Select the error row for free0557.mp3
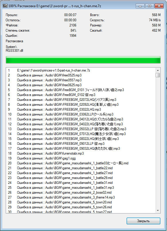167x231 pixels. click(x=81, y=80)
